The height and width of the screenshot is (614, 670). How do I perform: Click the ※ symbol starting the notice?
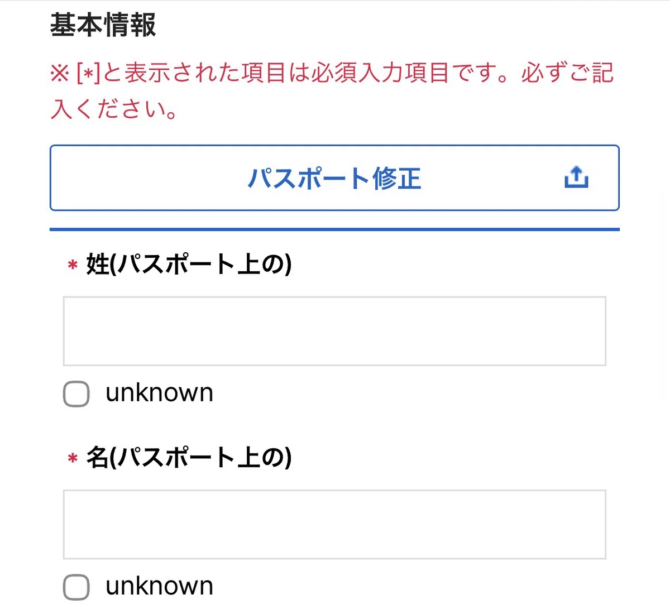(60, 74)
